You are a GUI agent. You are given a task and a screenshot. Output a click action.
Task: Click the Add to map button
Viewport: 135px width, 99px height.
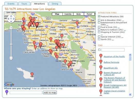(x=50, y=93)
